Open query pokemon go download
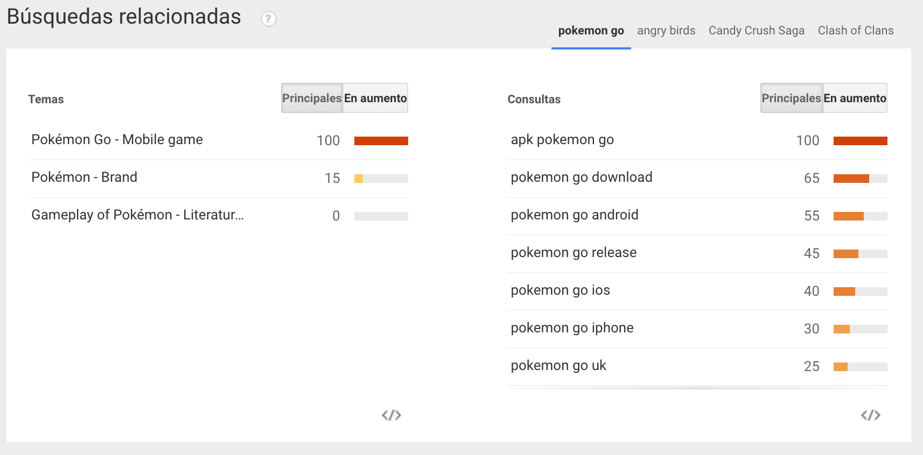This screenshot has height=455, width=923. (x=582, y=177)
